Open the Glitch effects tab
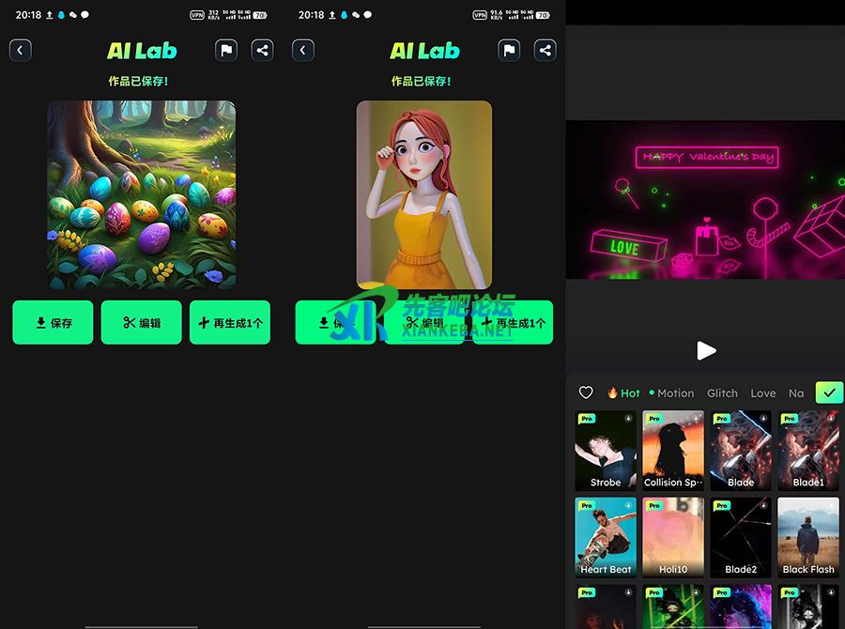845x629 pixels. (722, 393)
